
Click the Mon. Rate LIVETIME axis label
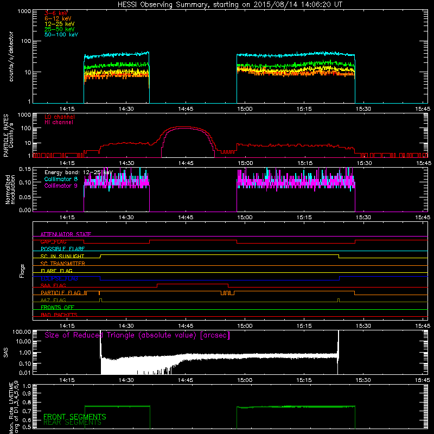[14, 407]
